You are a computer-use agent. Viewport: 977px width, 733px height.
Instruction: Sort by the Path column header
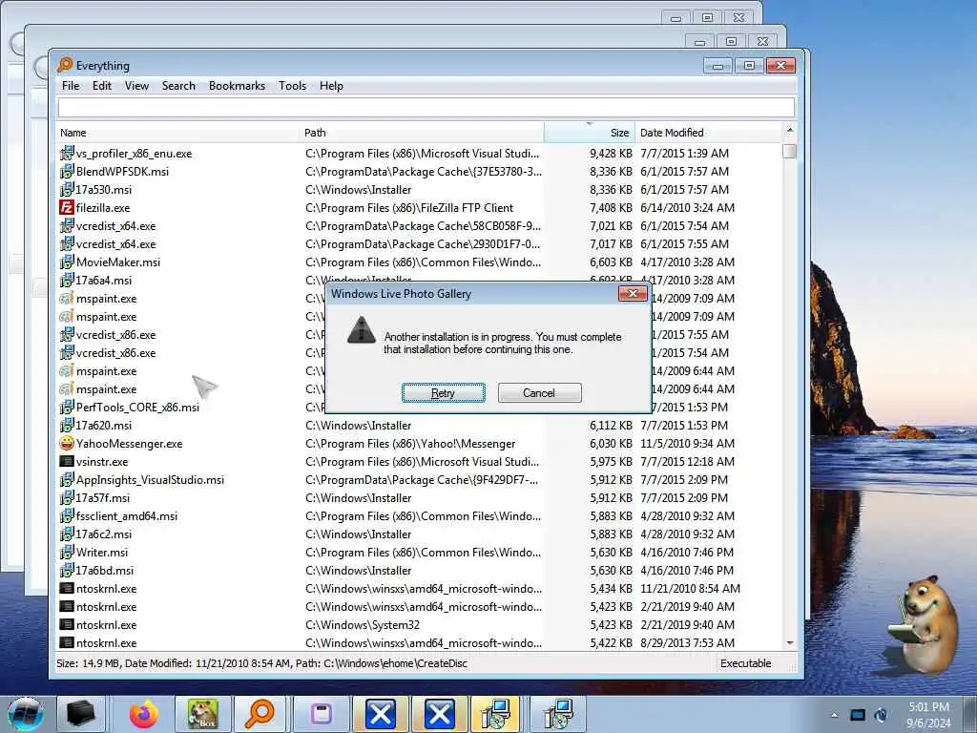coord(423,133)
